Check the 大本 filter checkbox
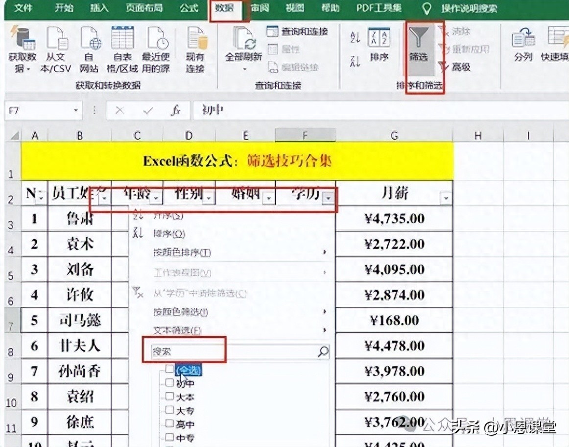Viewport: 569px width, 447px height. [169, 396]
